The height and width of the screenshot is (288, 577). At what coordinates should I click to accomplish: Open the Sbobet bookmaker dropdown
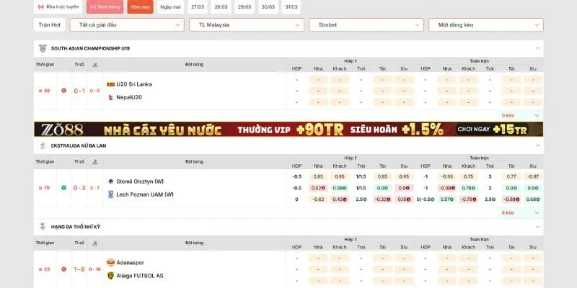click(366, 24)
